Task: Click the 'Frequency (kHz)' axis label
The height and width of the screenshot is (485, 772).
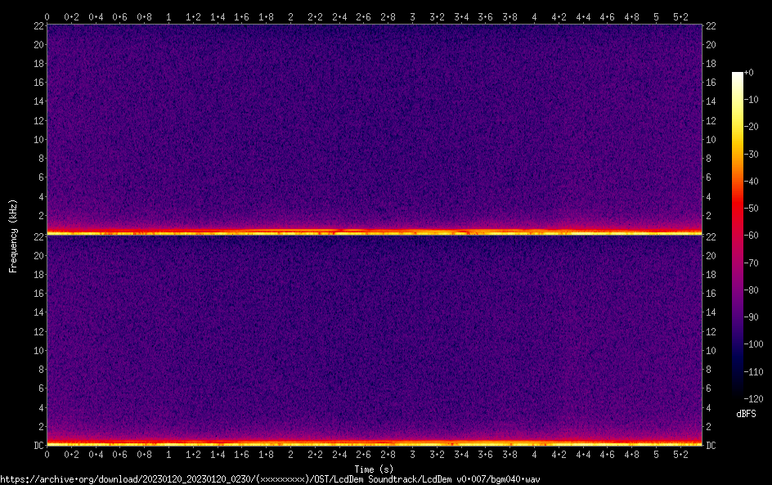Action: (x=13, y=235)
